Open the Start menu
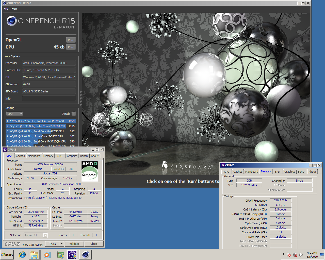The width and height of the screenshot is (325, 260). click(7, 255)
